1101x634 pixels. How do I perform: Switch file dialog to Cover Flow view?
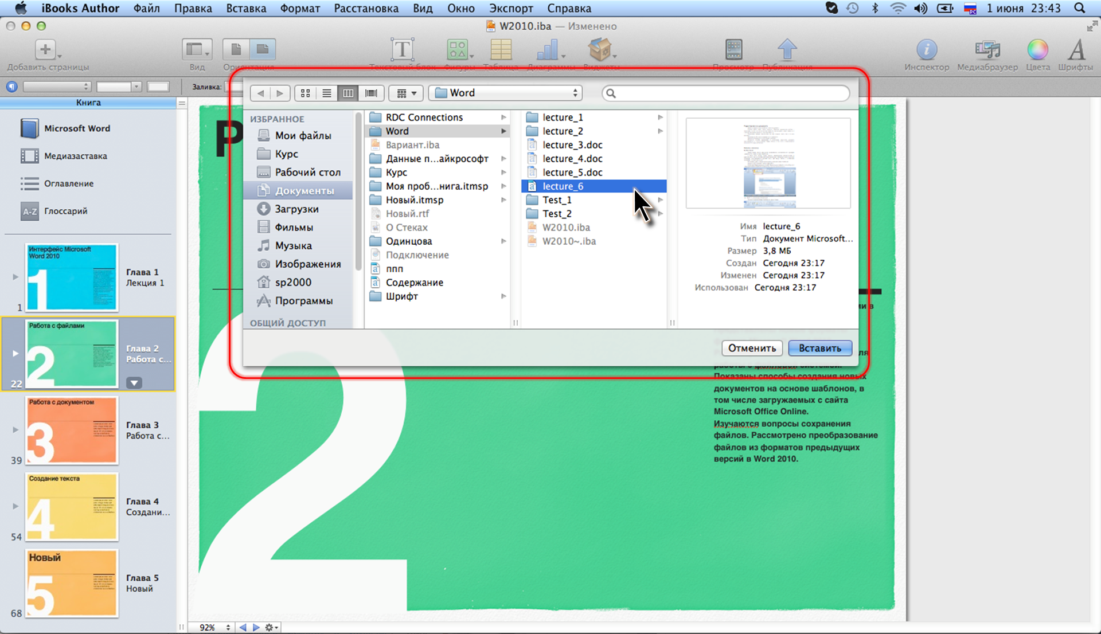(371, 93)
